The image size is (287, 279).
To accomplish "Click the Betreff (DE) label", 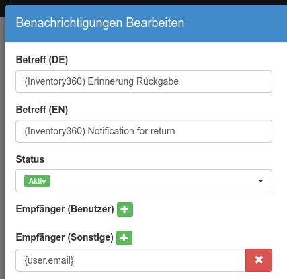I will (x=42, y=60).
